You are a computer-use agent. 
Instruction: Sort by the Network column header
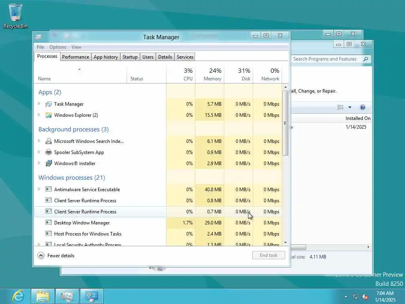[x=268, y=75]
